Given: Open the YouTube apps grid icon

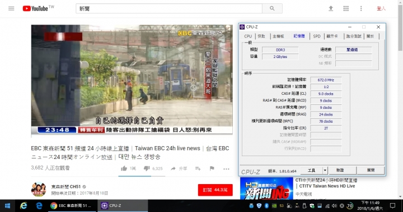Looking at the screenshot, I should (346, 8).
